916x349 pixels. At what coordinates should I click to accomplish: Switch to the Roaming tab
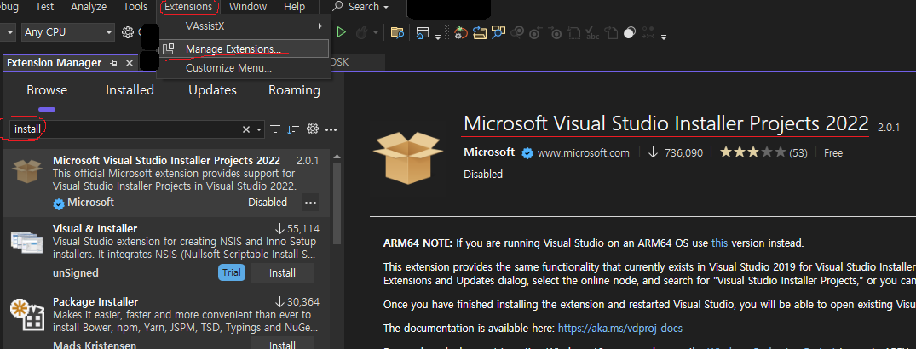[x=295, y=90]
